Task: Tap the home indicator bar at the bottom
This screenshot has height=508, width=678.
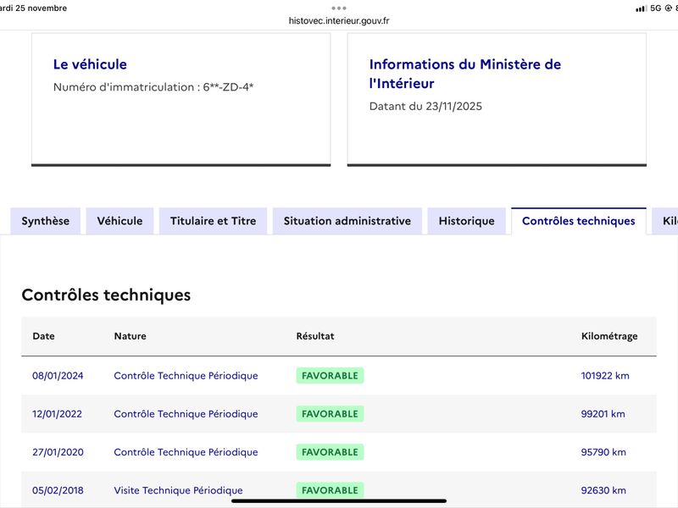Action: click(x=339, y=501)
